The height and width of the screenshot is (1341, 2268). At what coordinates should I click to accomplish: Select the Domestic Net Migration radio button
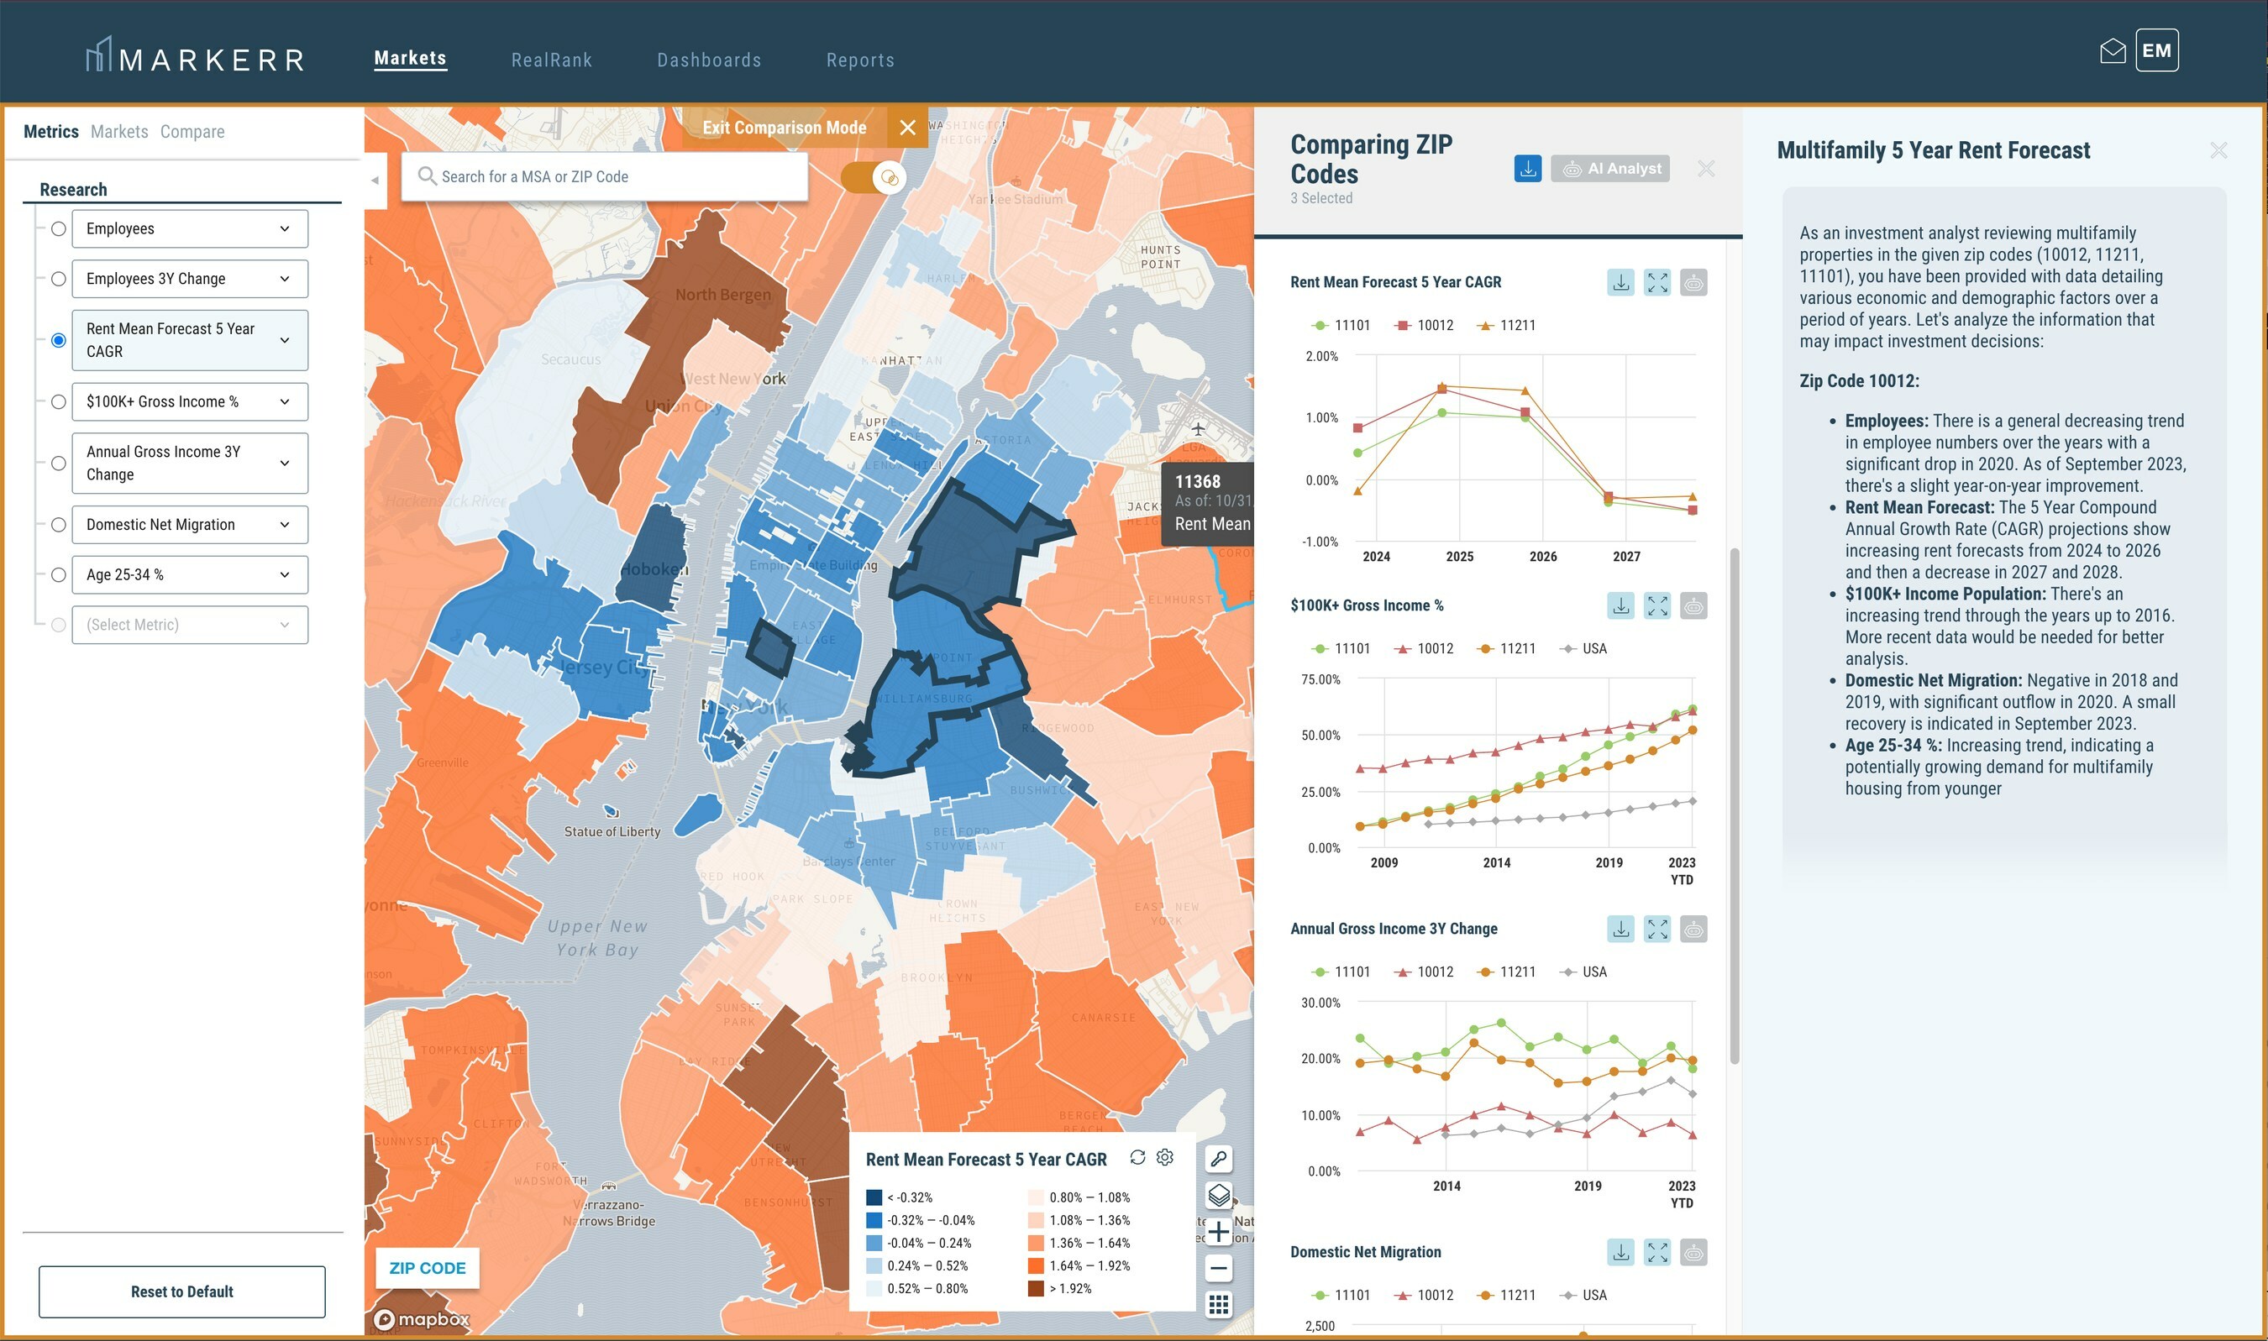click(59, 525)
